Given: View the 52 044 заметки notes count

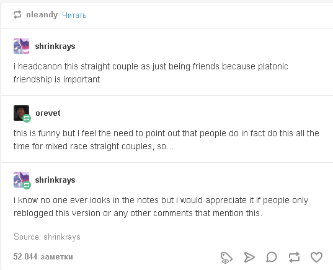Looking at the screenshot, I should tap(43, 256).
